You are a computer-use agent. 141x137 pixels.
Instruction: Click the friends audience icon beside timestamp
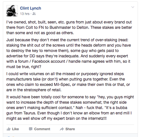pos(34,14)
